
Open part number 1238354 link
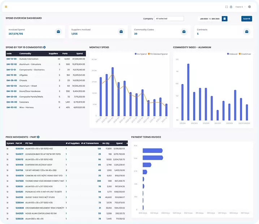pyautogui.click(x=20, y=148)
